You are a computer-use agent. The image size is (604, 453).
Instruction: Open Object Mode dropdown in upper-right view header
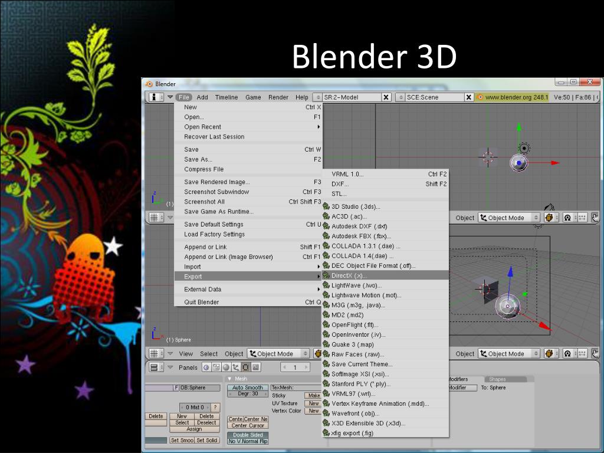tap(509, 218)
